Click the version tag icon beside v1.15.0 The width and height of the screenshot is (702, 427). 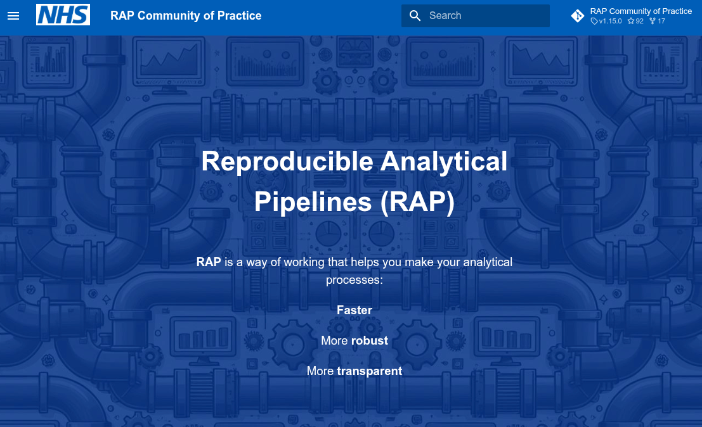tap(595, 20)
